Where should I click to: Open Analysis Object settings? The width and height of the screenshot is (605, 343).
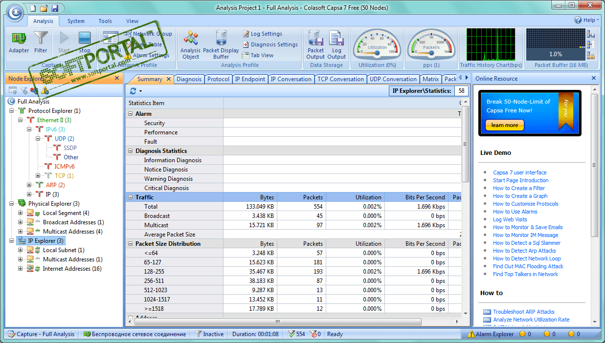click(190, 45)
